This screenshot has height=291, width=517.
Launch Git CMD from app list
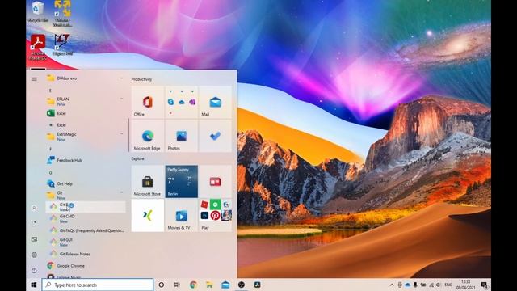pos(85,218)
